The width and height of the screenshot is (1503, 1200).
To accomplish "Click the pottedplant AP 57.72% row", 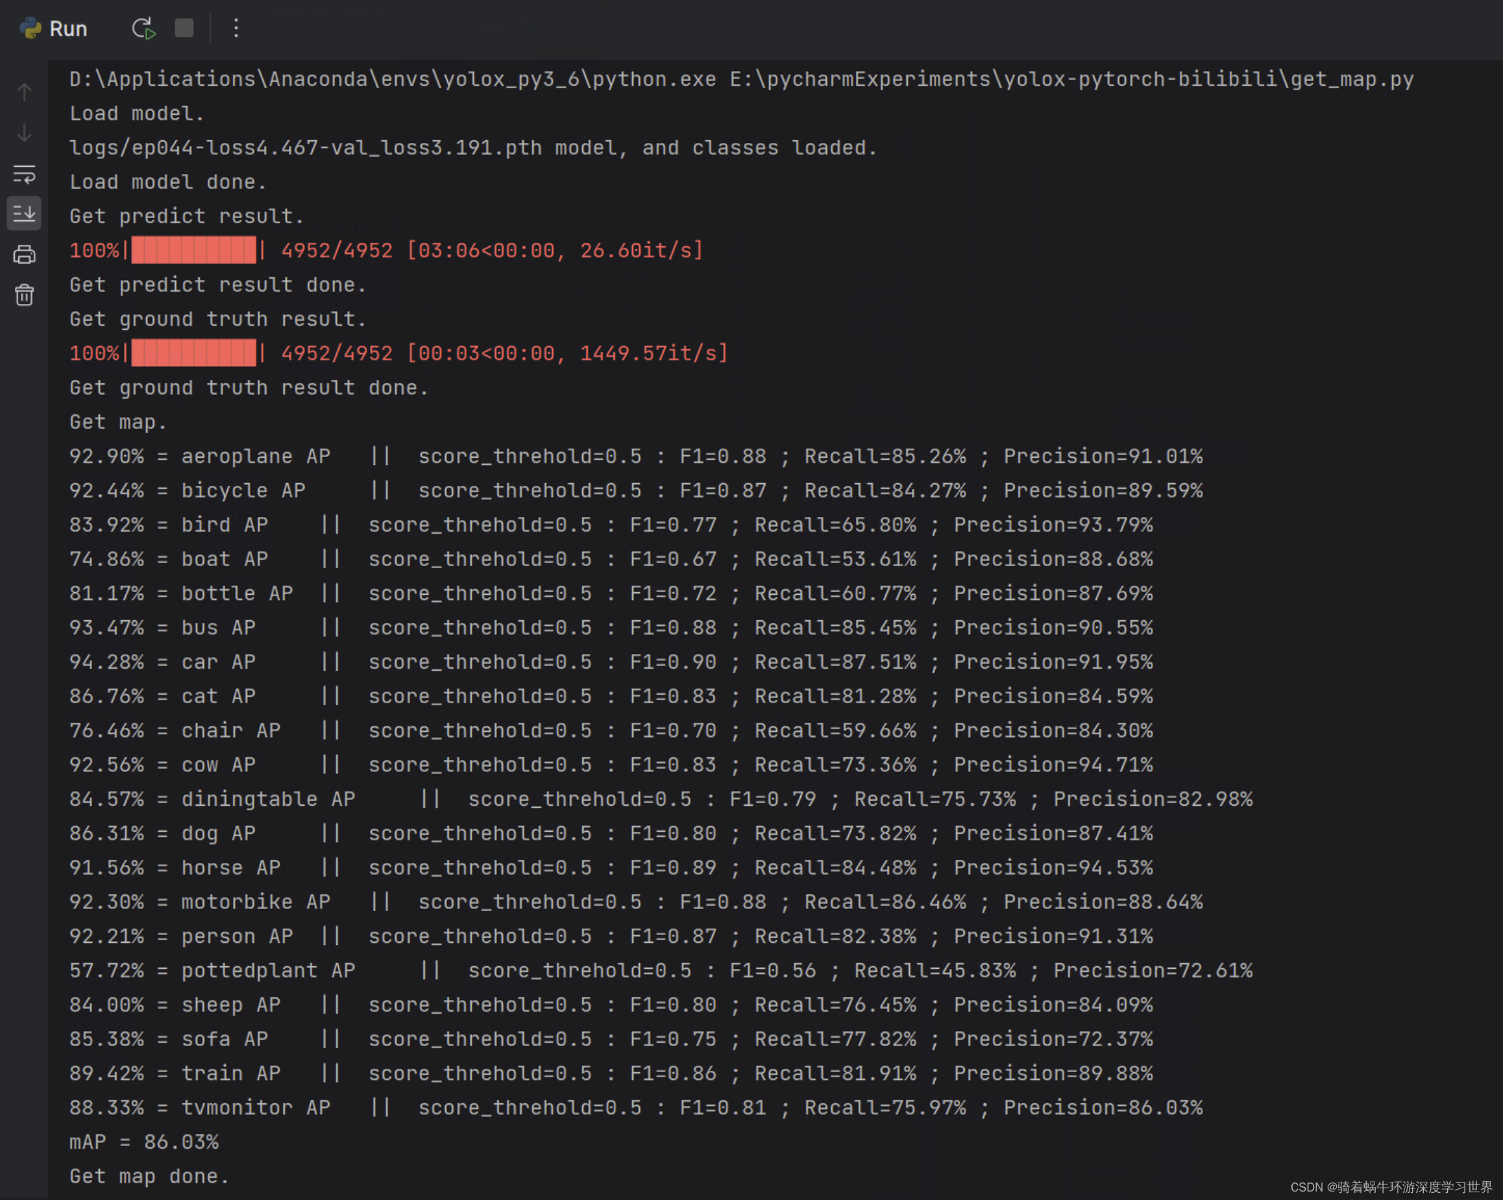I will click(x=661, y=971).
